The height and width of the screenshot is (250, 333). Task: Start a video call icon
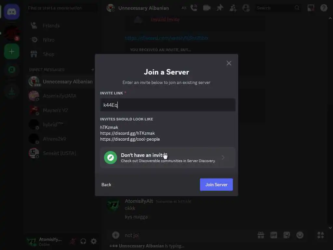point(206,8)
